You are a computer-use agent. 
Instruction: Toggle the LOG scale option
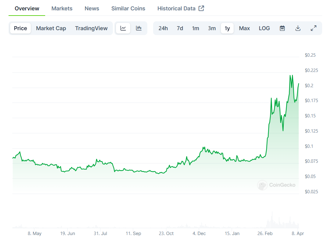[x=264, y=28]
